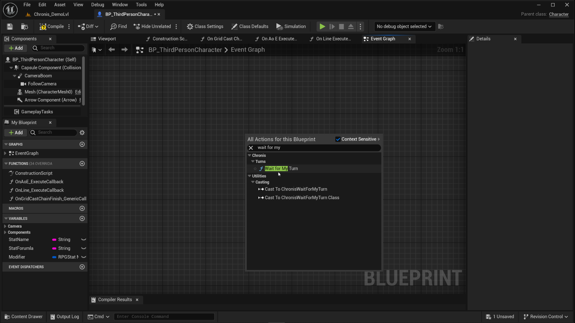Open the graph bookmarks dropdown
Image resolution: width=575 pixels, height=323 pixels.
96,50
